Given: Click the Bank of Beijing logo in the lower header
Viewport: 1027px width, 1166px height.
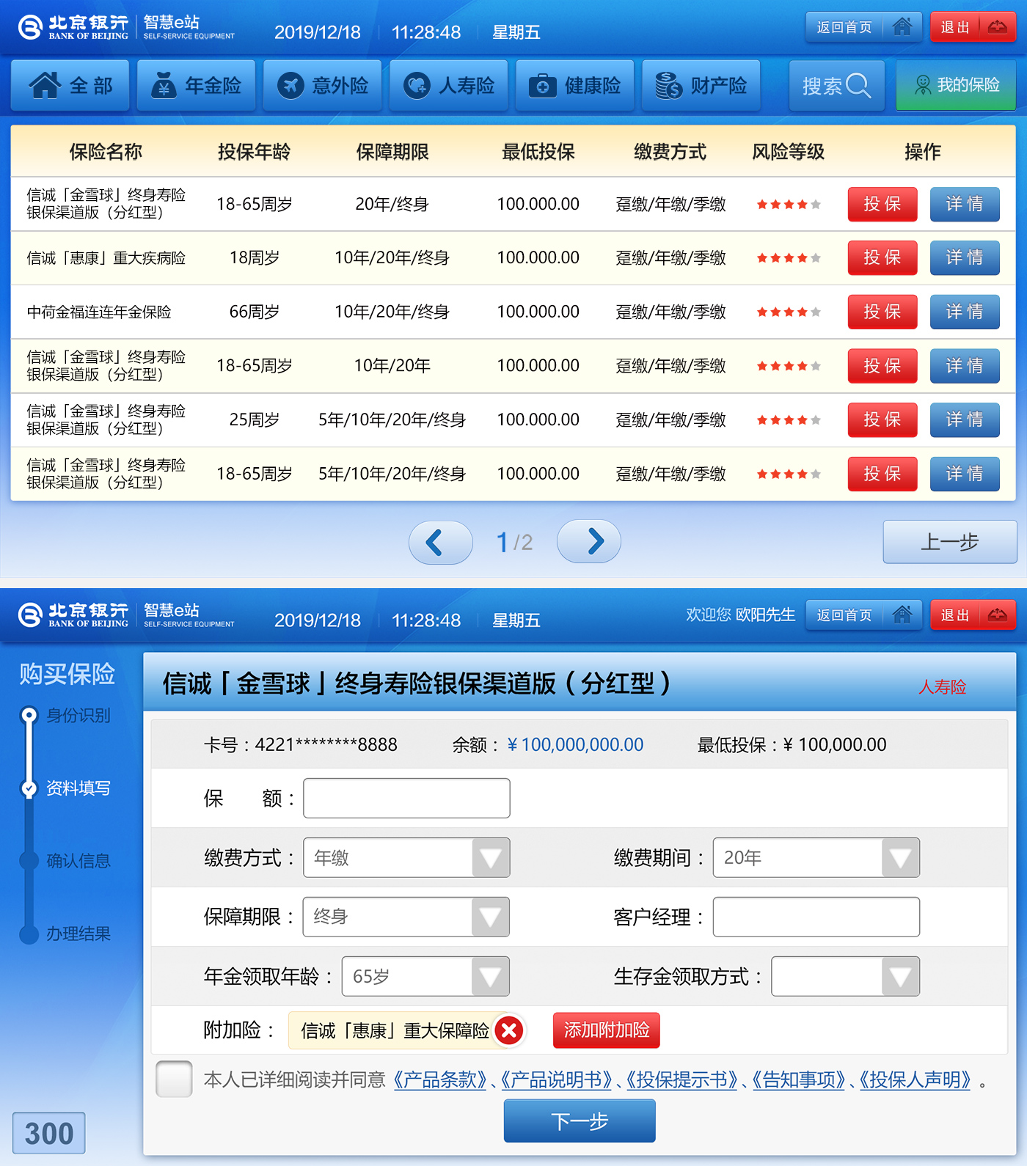Looking at the screenshot, I should (x=73, y=615).
